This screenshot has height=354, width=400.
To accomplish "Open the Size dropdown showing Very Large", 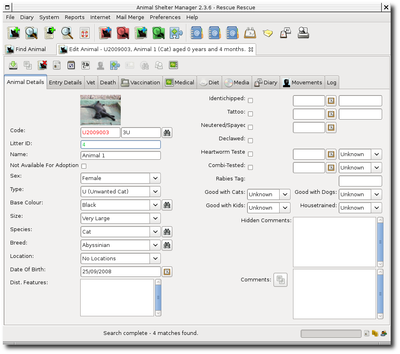I will (121, 218).
